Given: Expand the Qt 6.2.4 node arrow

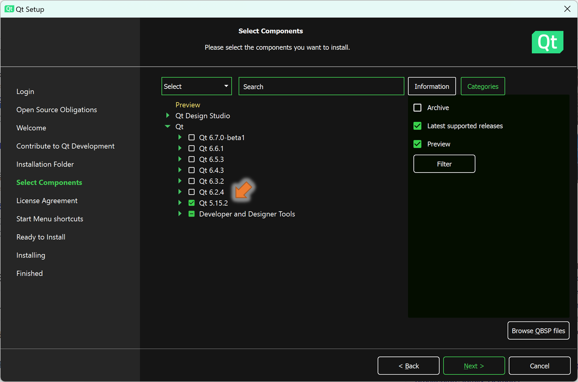Looking at the screenshot, I should pos(179,191).
